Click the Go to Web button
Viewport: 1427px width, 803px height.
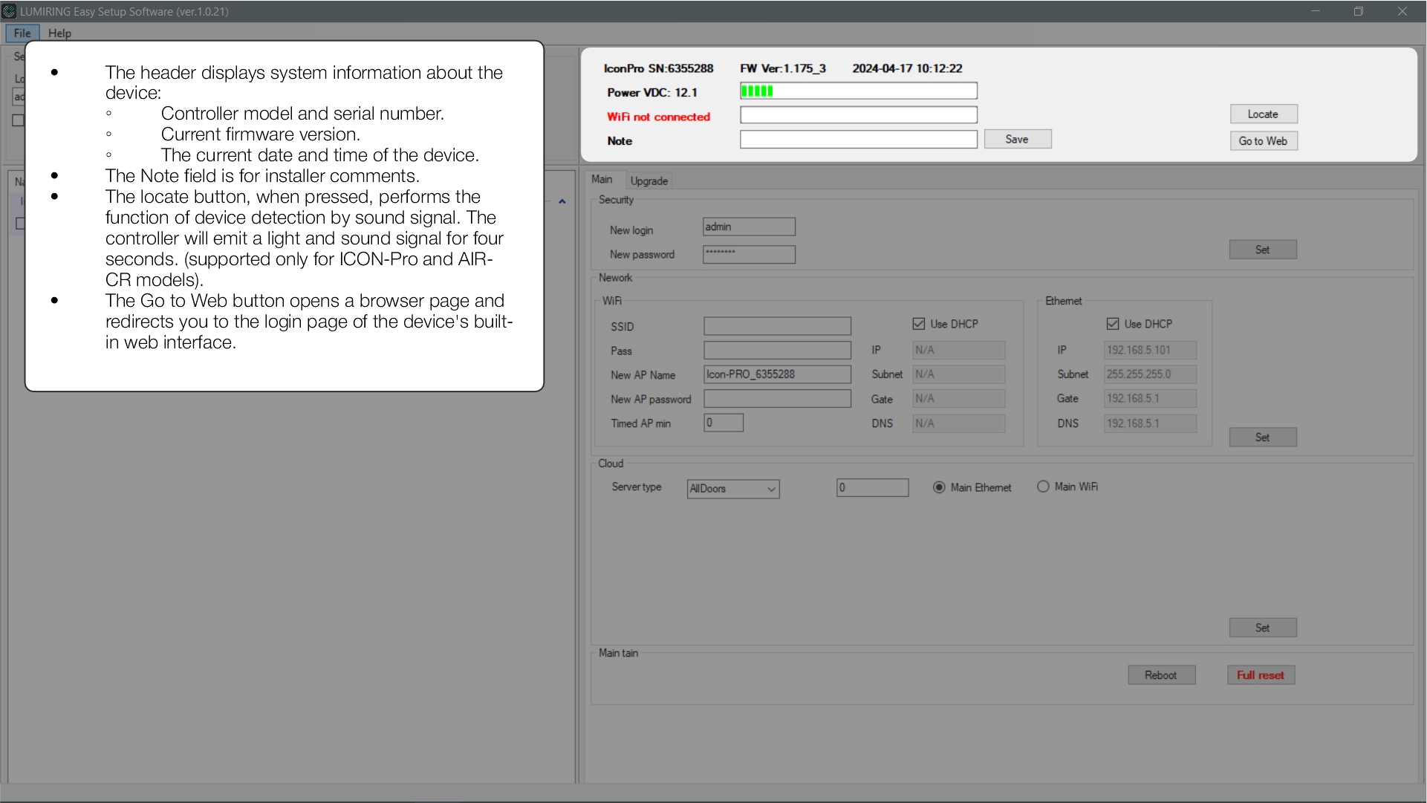[1263, 140]
